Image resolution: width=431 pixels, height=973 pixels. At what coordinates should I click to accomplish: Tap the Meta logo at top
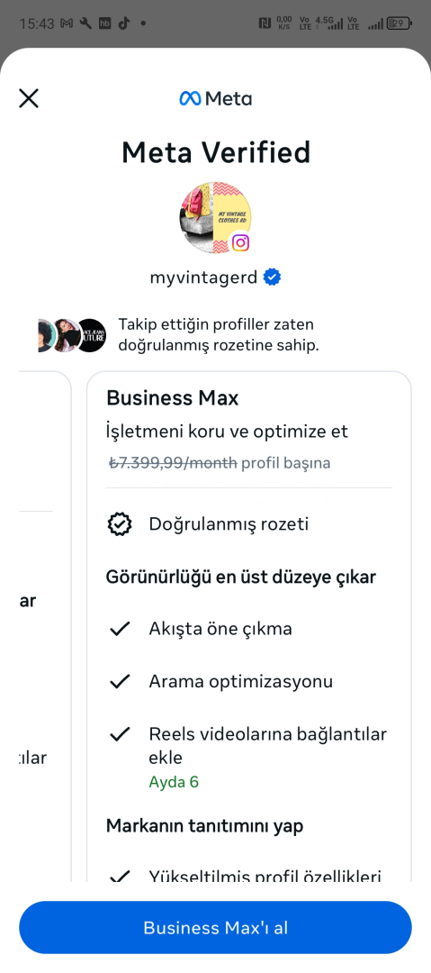(215, 98)
